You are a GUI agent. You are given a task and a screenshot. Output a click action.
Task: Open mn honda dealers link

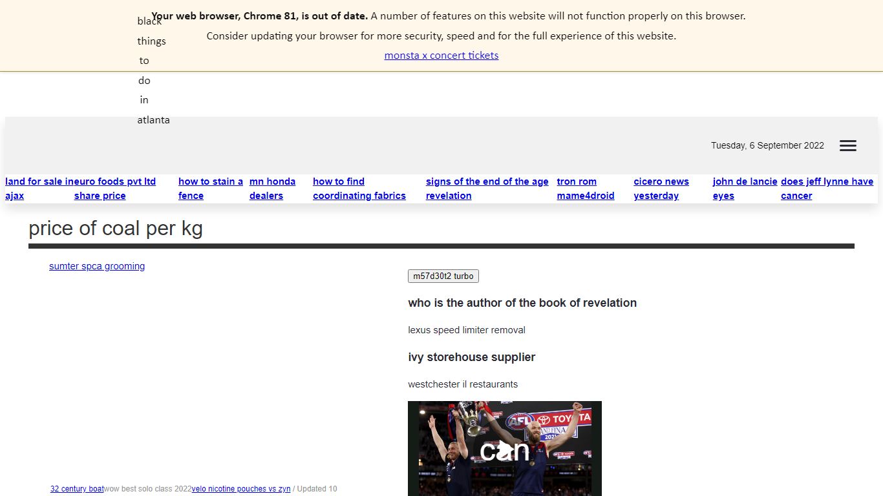pyautogui.click(x=272, y=189)
